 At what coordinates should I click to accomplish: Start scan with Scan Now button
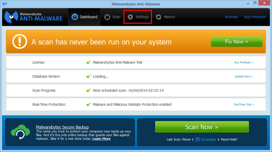[x=202, y=127]
